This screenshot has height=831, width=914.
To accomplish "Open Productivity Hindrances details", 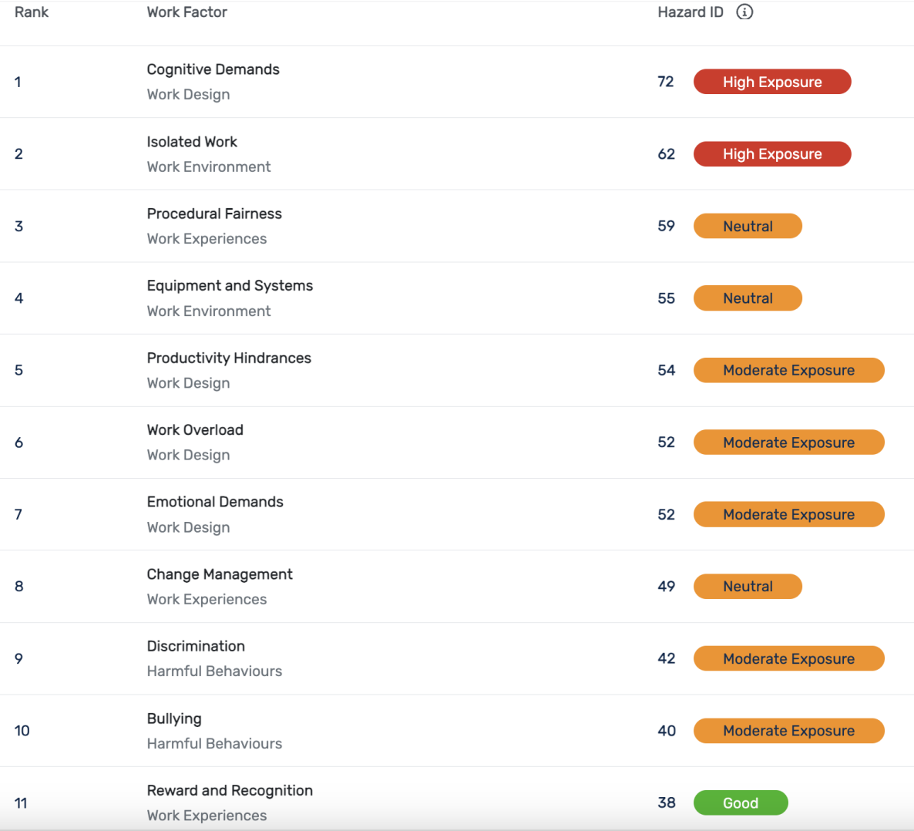I will pos(229,358).
